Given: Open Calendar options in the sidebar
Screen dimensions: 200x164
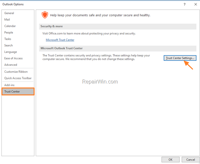Looking at the screenshot, I should (x=18, y=26).
